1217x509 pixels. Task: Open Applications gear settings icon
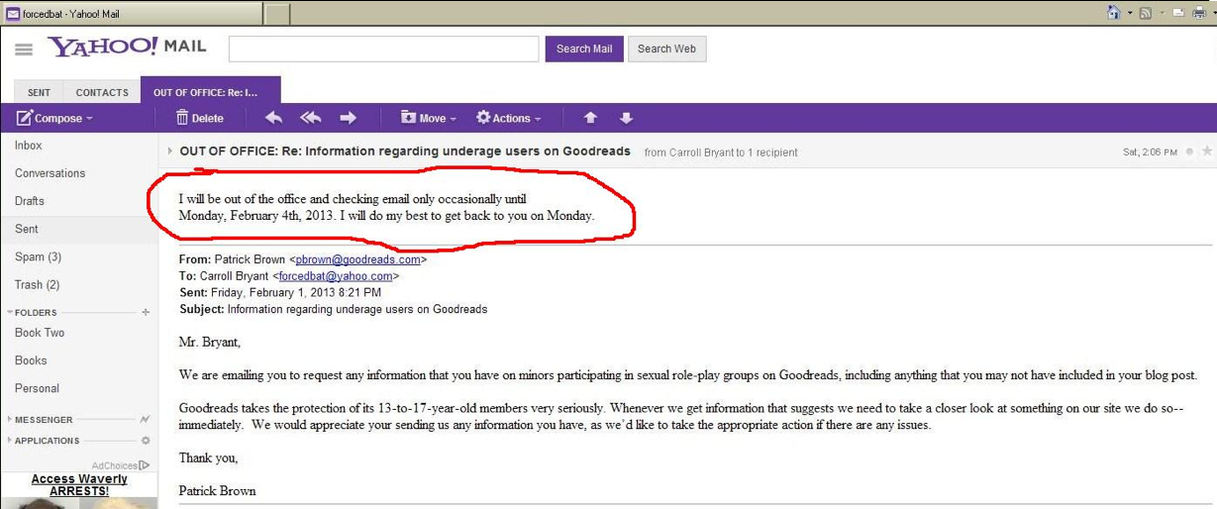point(146,441)
